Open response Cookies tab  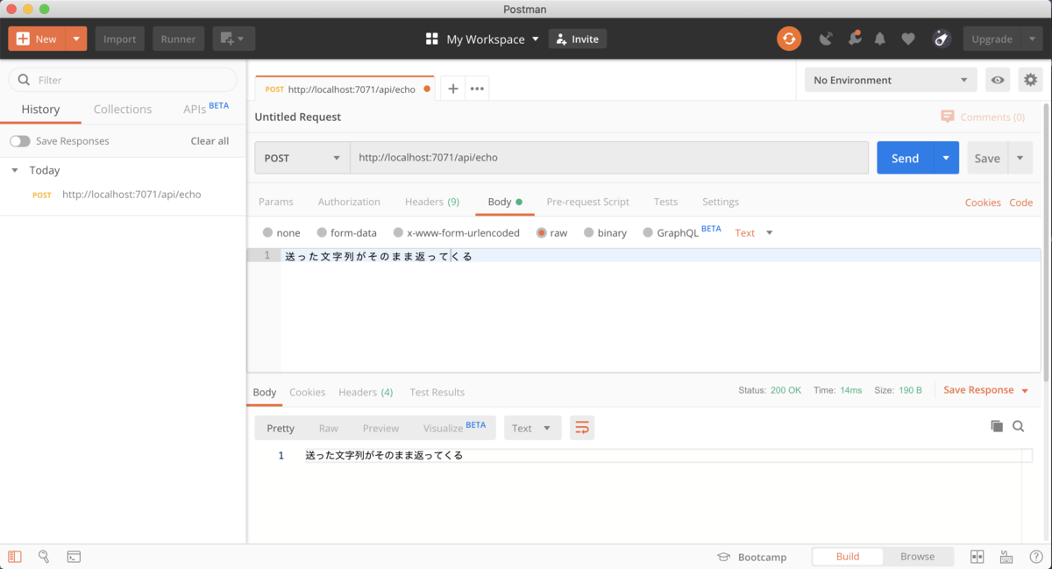307,392
